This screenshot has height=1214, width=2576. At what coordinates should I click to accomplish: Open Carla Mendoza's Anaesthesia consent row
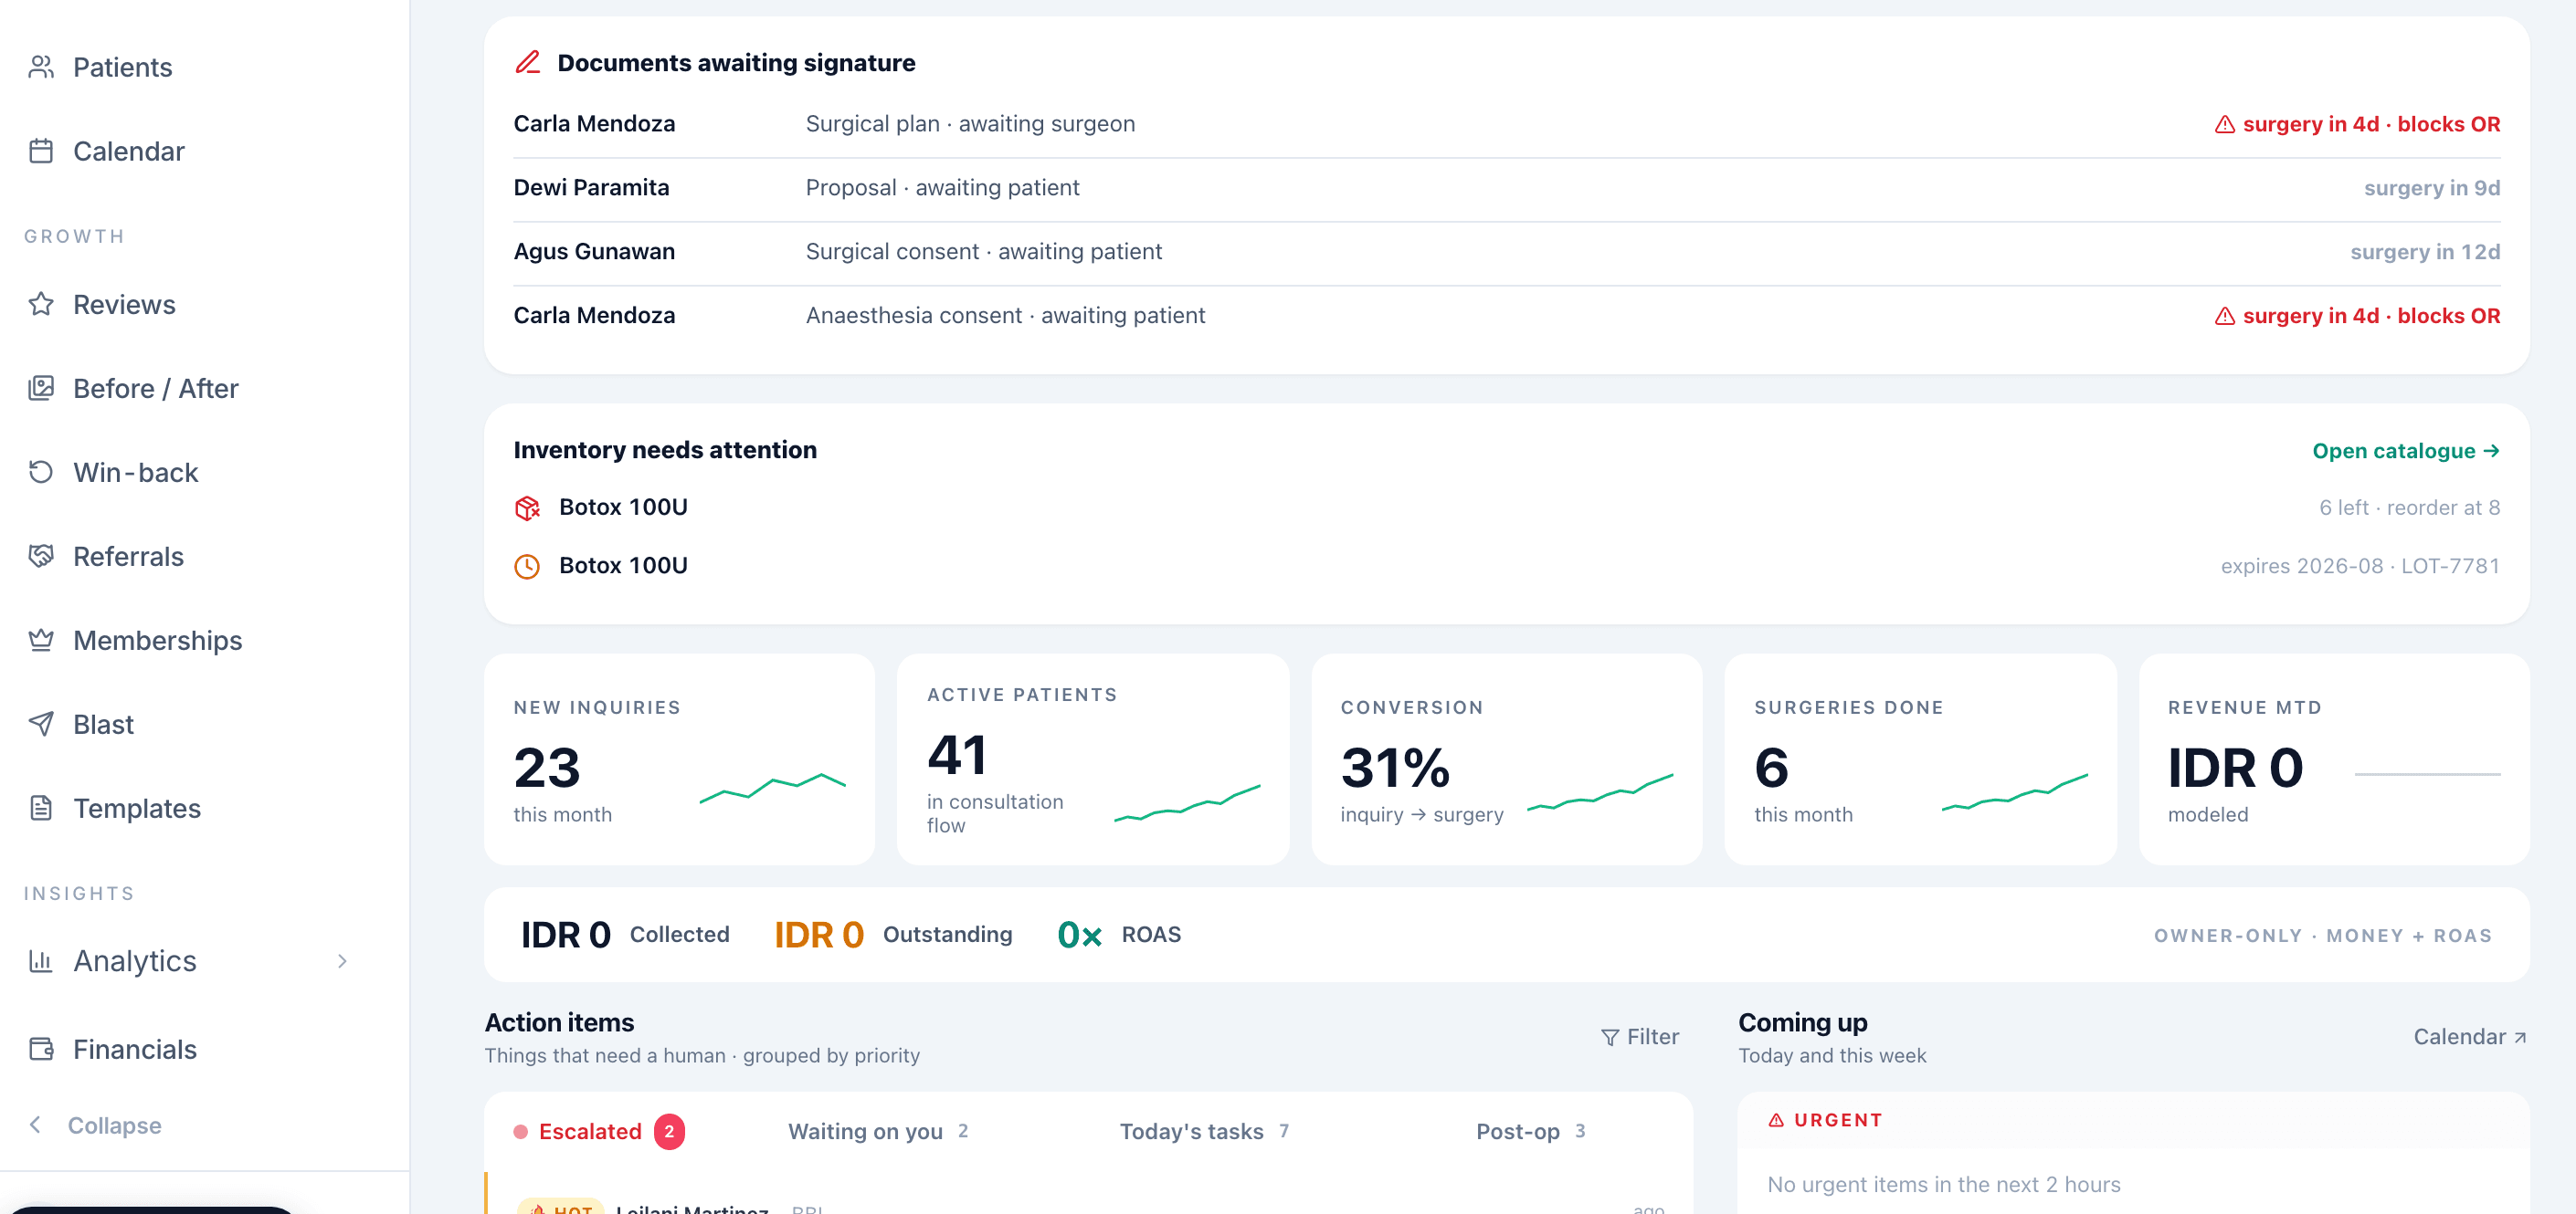point(1506,316)
